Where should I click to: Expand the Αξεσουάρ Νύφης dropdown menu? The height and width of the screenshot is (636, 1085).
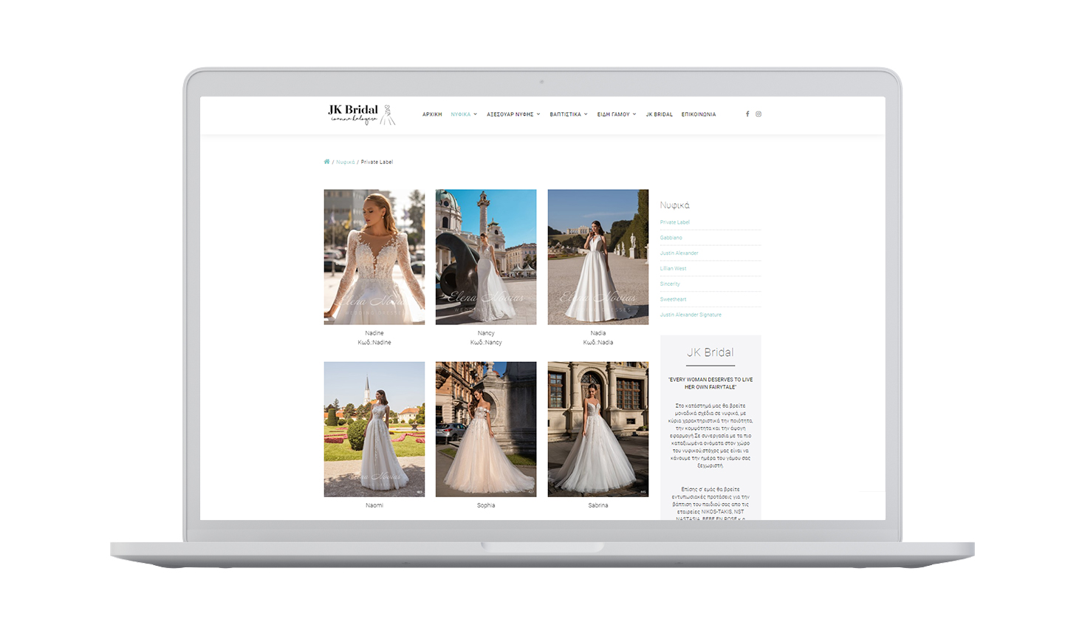click(x=513, y=114)
